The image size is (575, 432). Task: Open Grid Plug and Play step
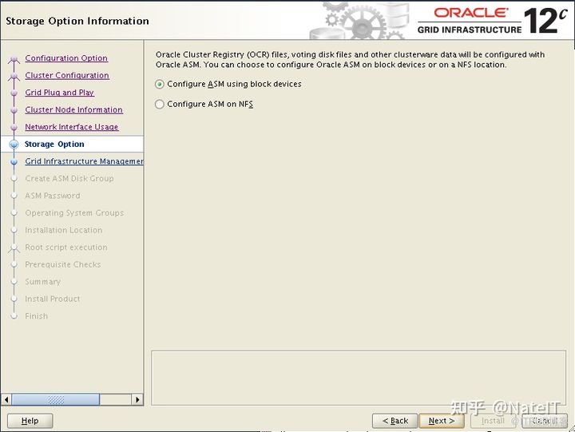click(59, 93)
